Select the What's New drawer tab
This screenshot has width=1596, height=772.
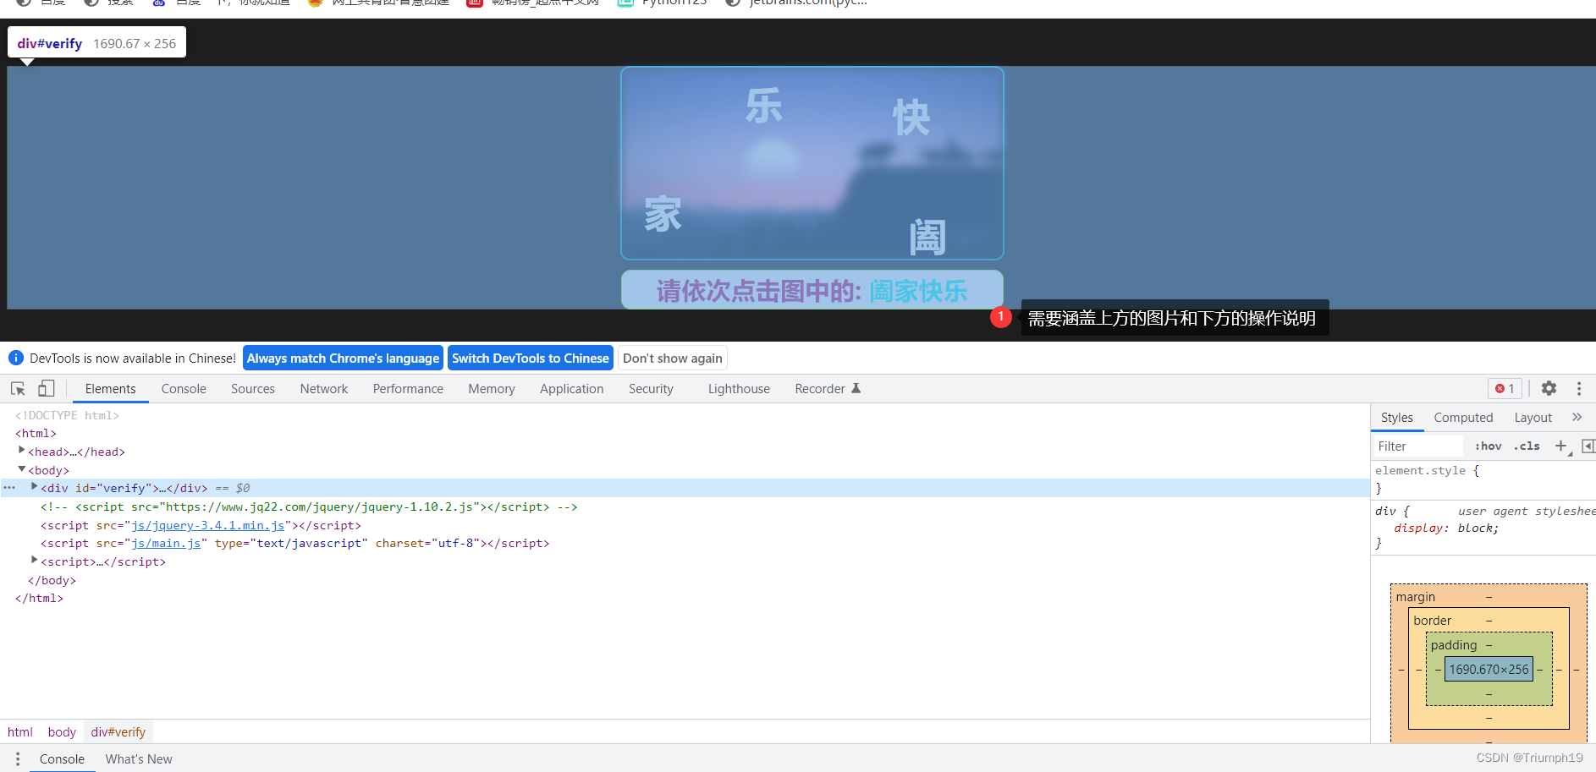139,758
